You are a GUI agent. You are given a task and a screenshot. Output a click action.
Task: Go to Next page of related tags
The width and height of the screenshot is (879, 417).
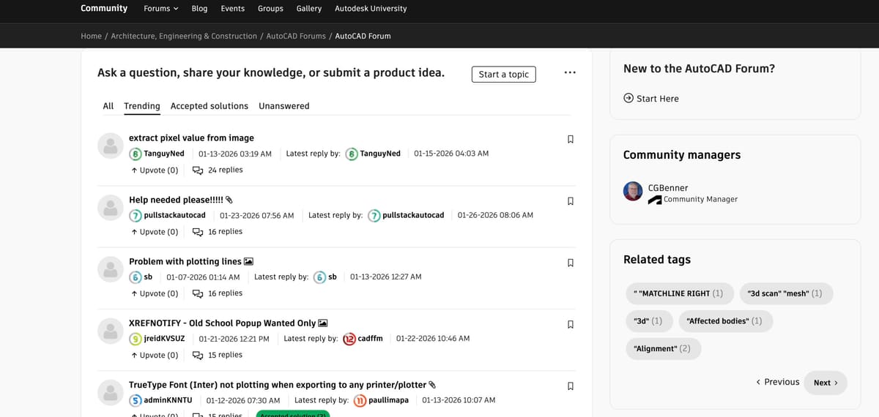pyautogui.click(x=826, y=383)
